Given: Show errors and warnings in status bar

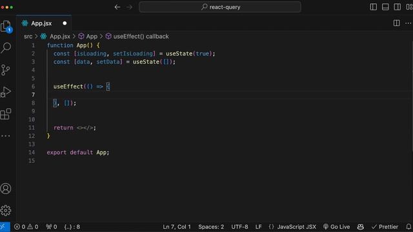Looking at the screenshot, I should coord(26,227).
